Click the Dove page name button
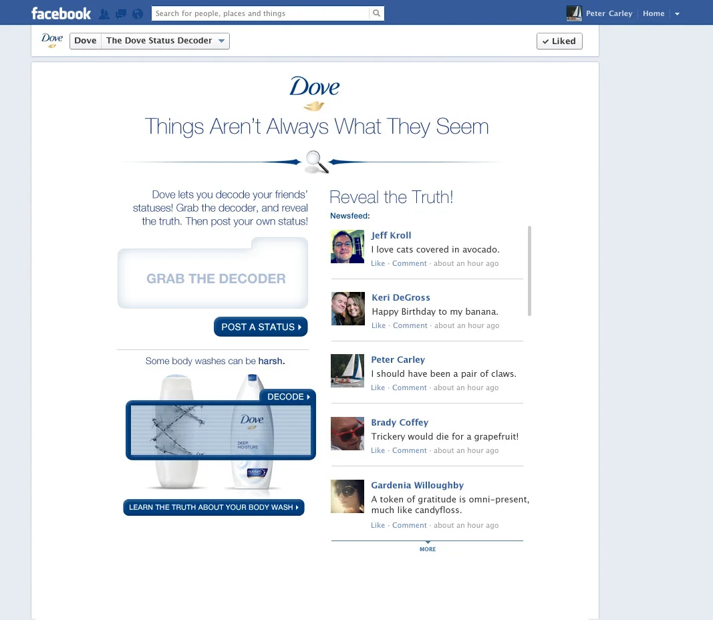Image resolution: width=713 pixels, height=620 pixels. pyautogui.click(x=86, y=41)
